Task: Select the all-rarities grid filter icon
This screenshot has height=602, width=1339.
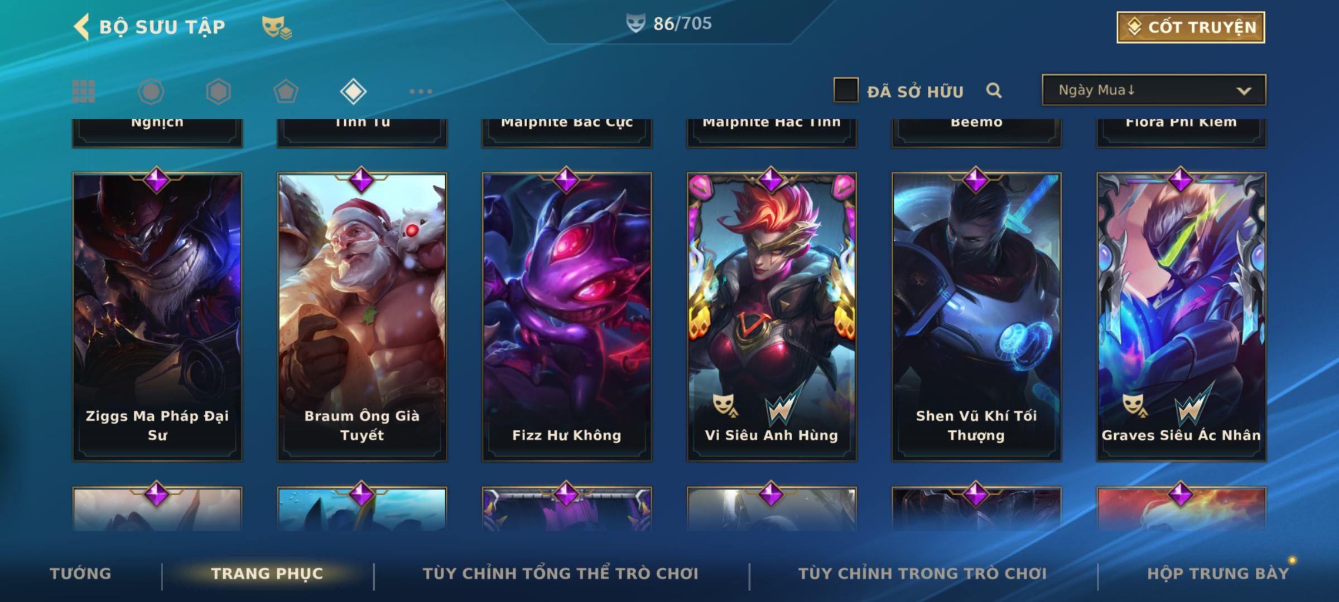Action: click(x=84, y=91)
